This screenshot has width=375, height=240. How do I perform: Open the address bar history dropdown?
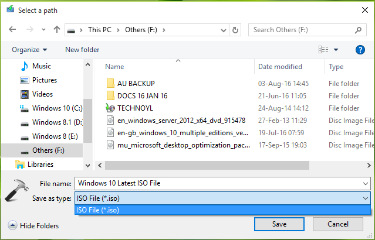[224, 30]
